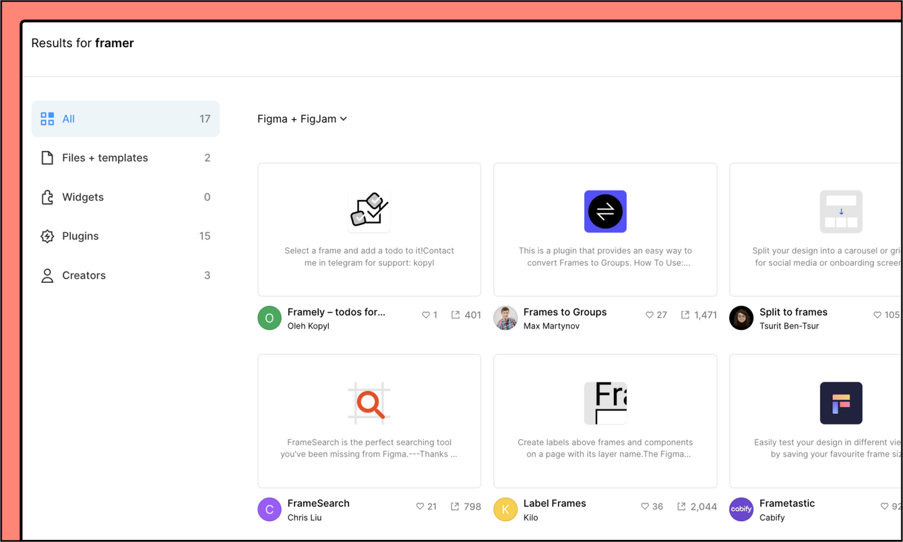903x542 pixels.
Task: Switch to Files + templates category
Action: tap(125, 158)
